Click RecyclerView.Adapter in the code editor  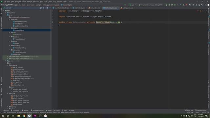pos(108,22)
